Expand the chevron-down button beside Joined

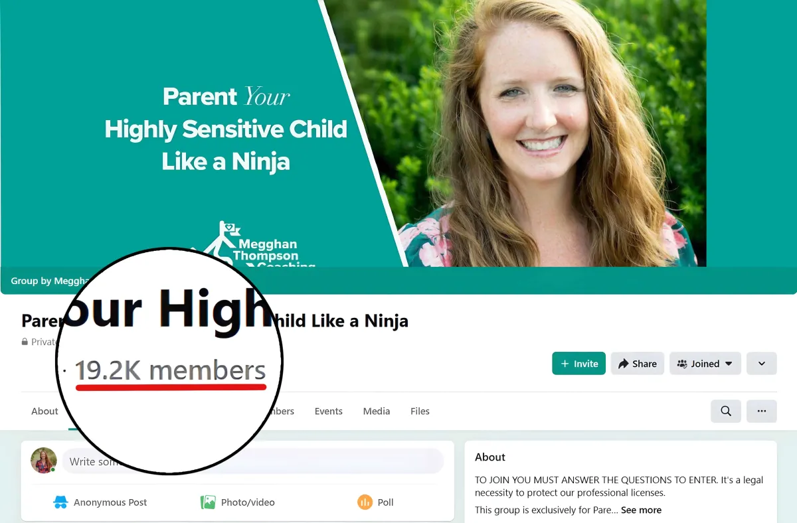(x=761, y=364)
